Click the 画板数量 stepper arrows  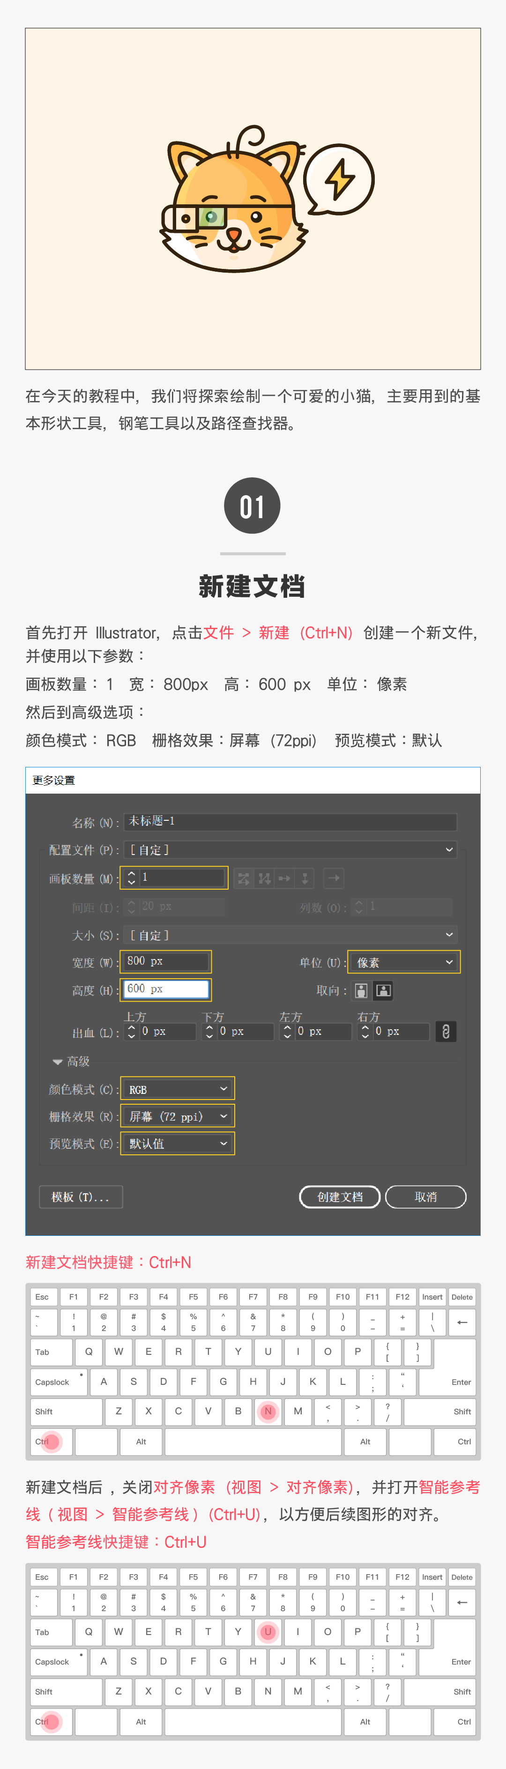(x=131, y=877)
